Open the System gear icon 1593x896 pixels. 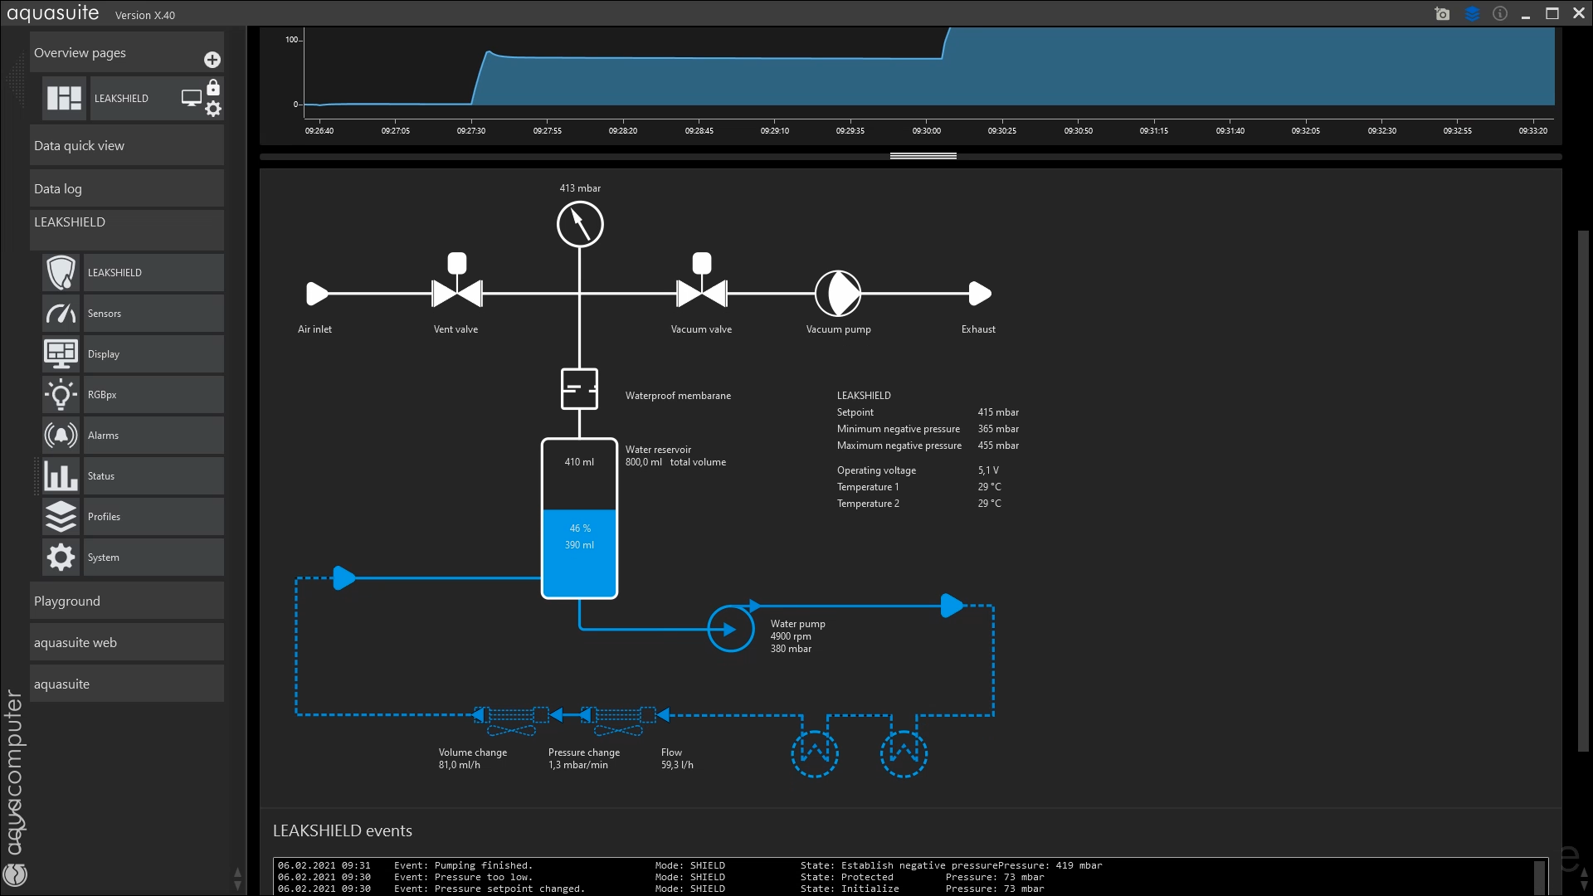(x=61, y=557)
